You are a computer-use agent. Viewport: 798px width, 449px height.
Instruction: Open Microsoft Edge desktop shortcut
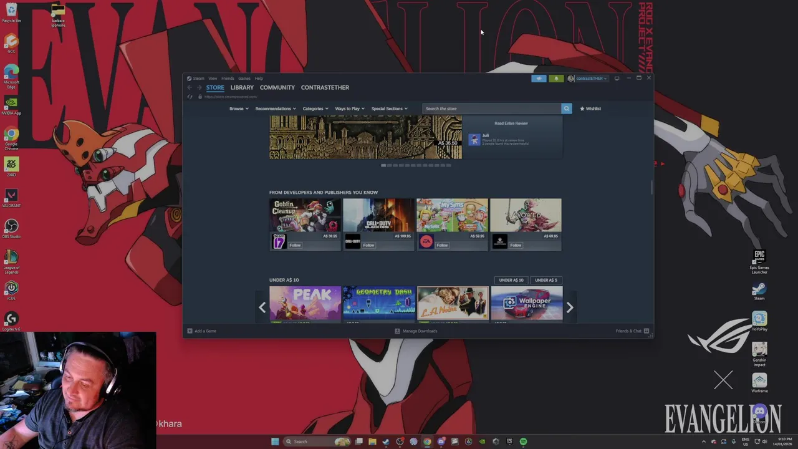11,76
